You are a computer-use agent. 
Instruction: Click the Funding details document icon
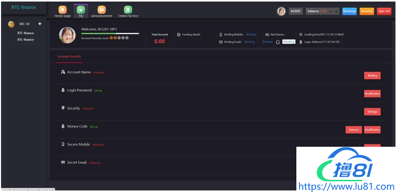(179, 34)
